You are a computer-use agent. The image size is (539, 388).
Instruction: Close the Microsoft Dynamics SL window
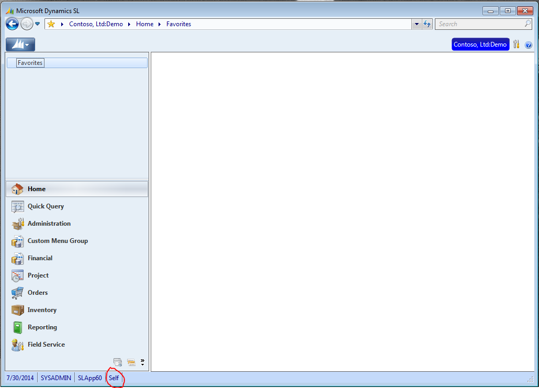(x=525, y=11)
